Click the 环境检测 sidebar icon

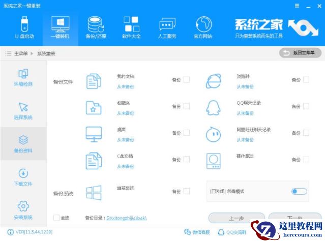pos(23,74)
